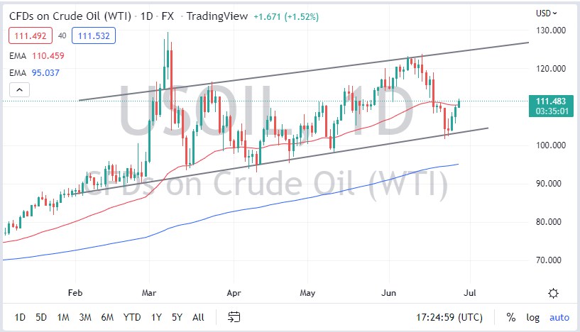
Task: Toggle log scale mode
Action: pos(533,317)
